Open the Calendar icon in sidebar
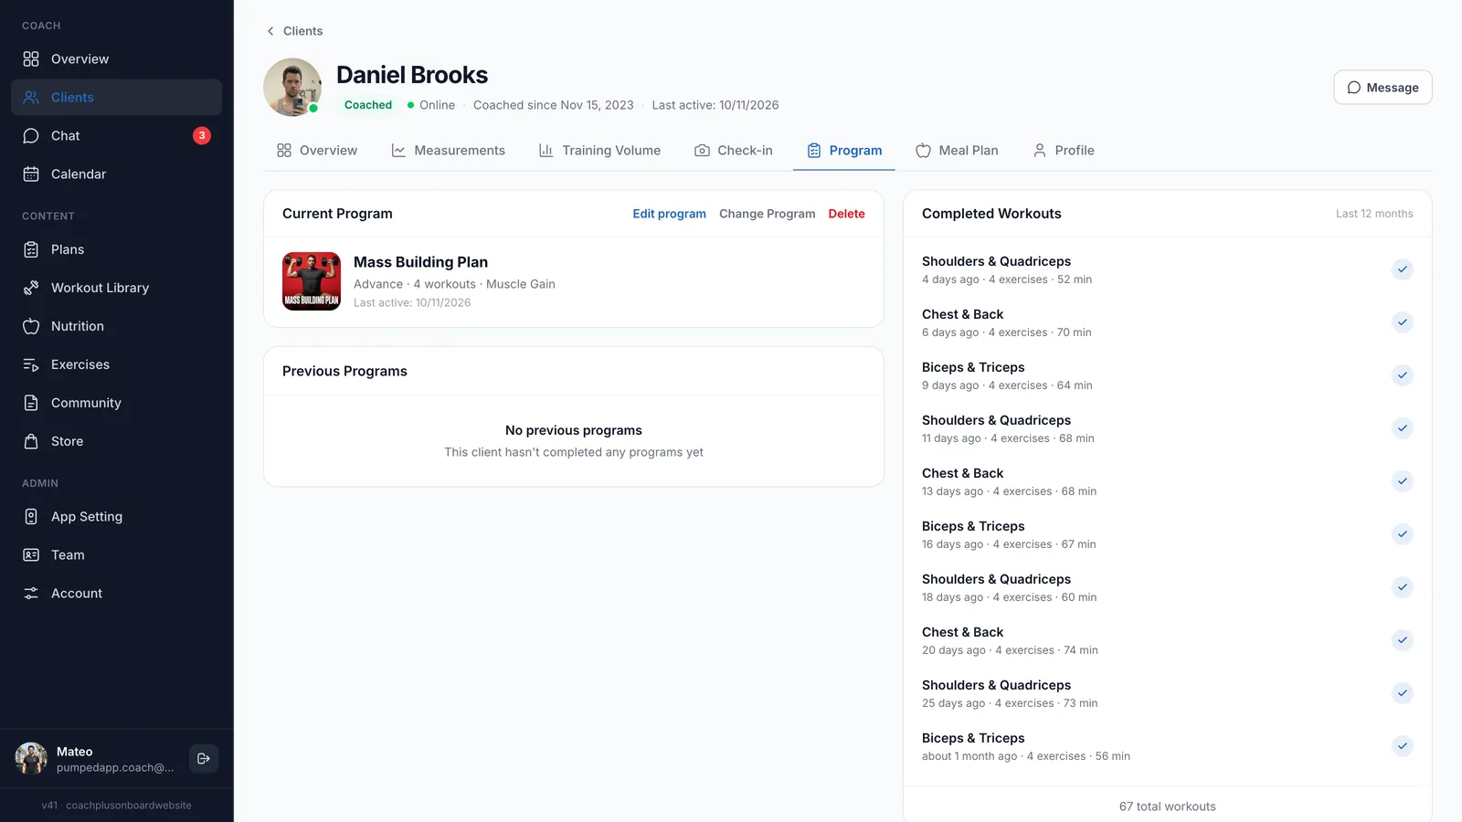This screenshot has width=1462, height=822. [x=31, y=174]
